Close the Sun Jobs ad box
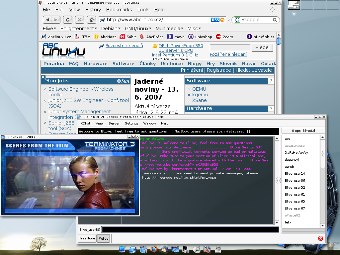This screenshot has height=255, width=340. [x=43, y=77]
